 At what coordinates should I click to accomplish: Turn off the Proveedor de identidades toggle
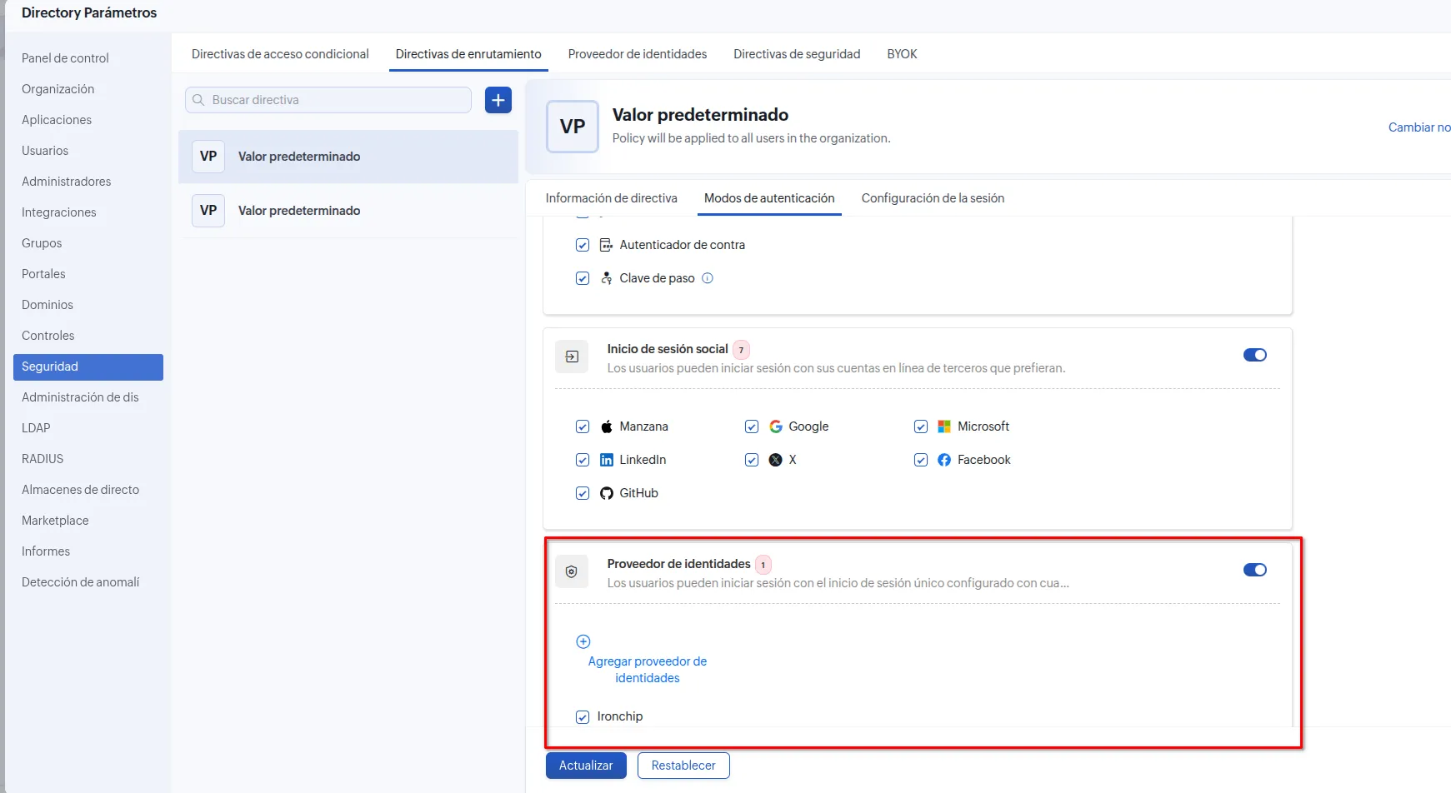1255,570
